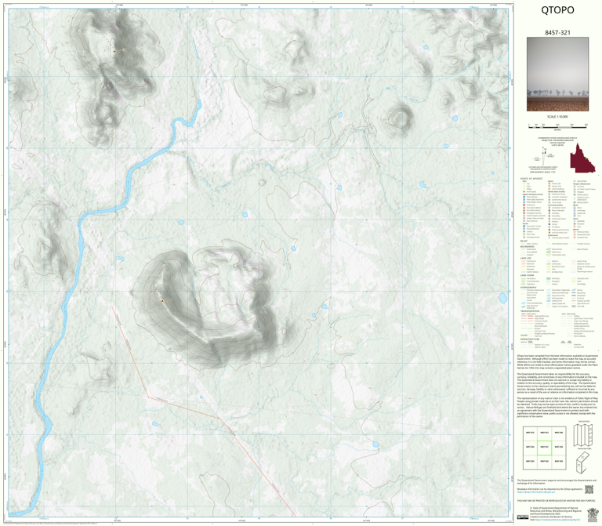This screenshot has width=602, height=526.
Task: Click the POINTS OF INTEREST legend heading
Action: [531, 179]
